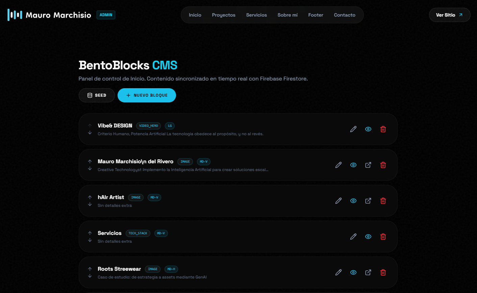Delete the Mauro Marchisio del Rivero block
The height and width of the screenshot is (293, 477).
tap(383, 165)
